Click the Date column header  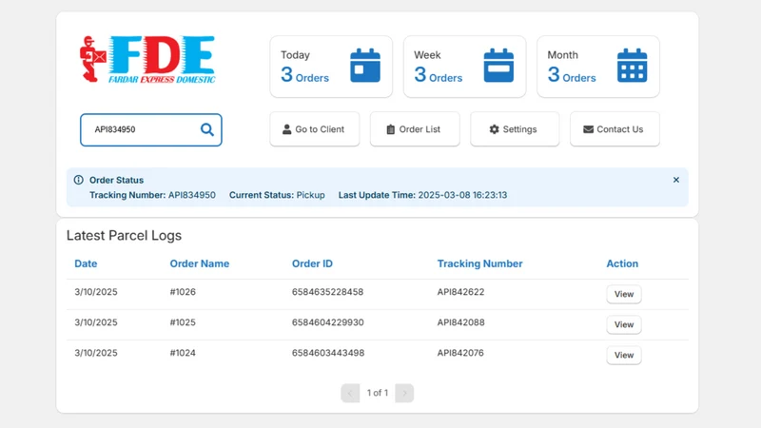pos(86,263)
